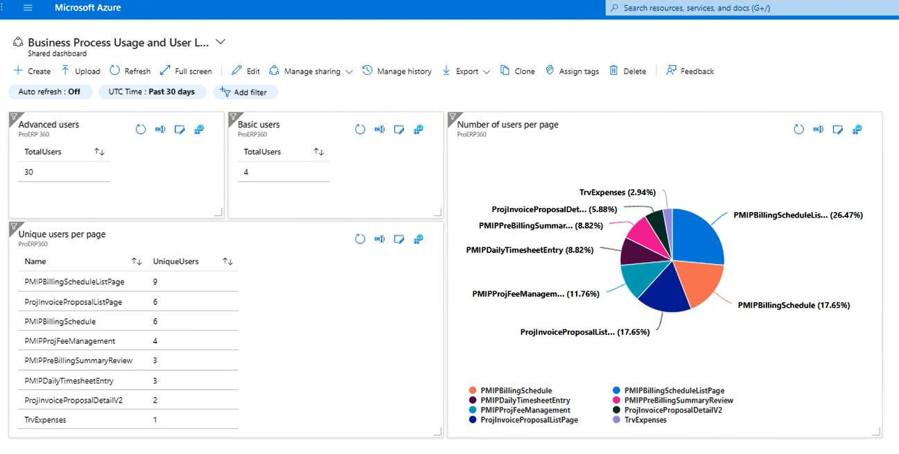Expand the Export dropdown menu
Screen dimensions: 899x454
[487, 71]
